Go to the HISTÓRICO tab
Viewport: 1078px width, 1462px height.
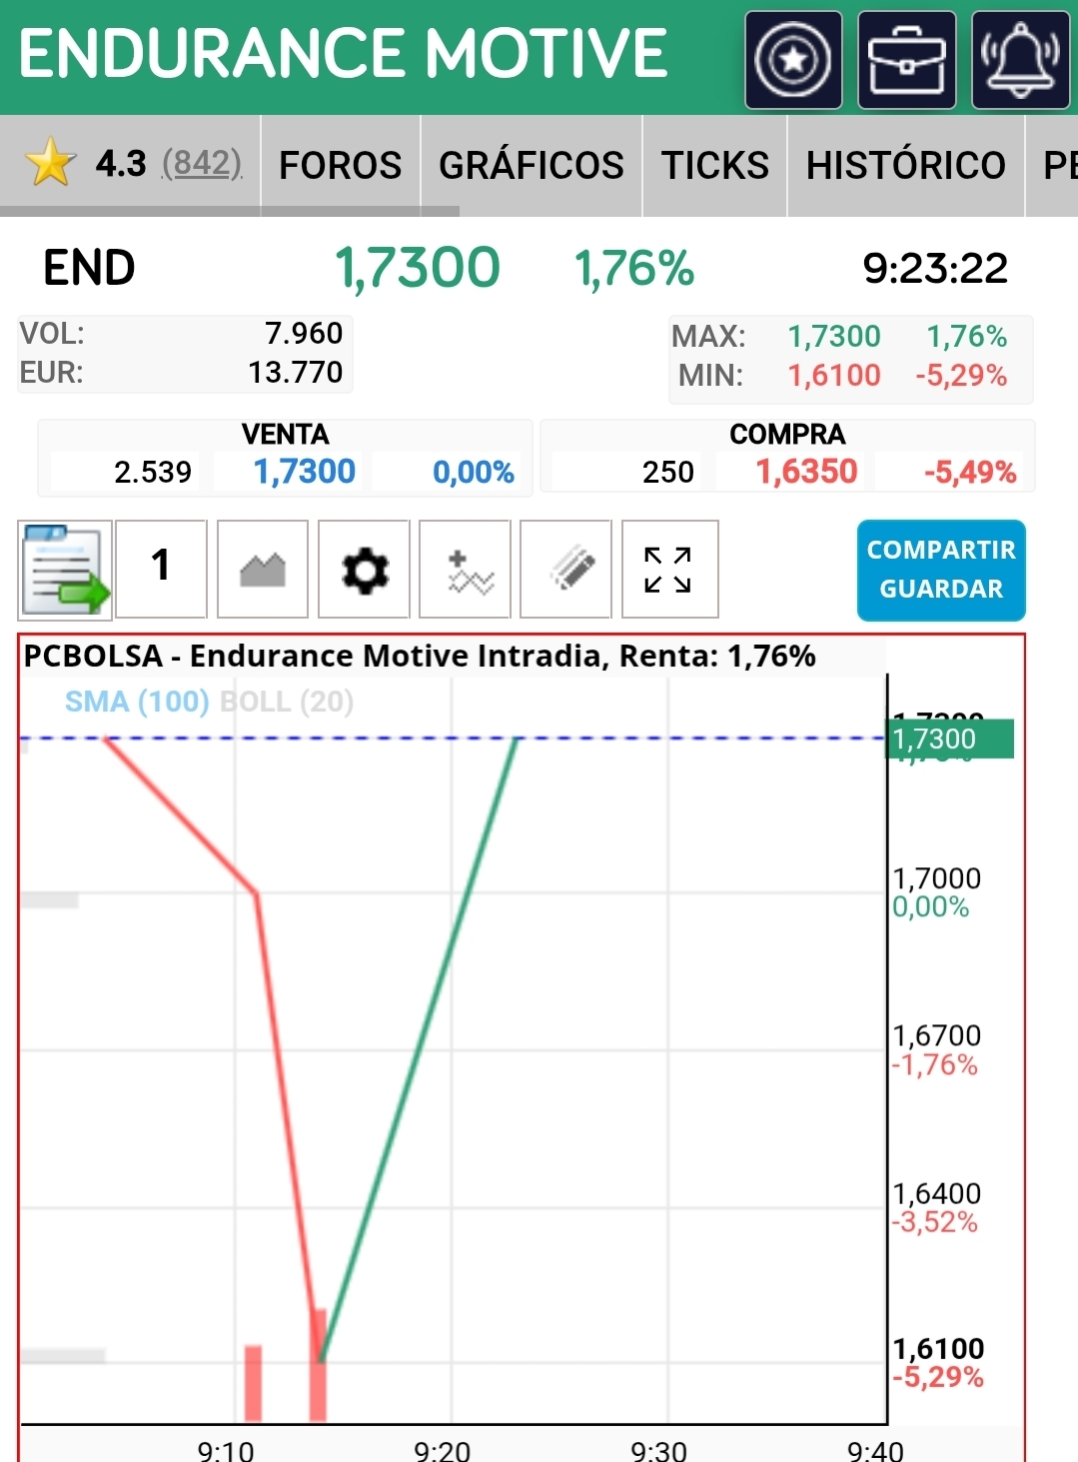(x=906, y=165)
